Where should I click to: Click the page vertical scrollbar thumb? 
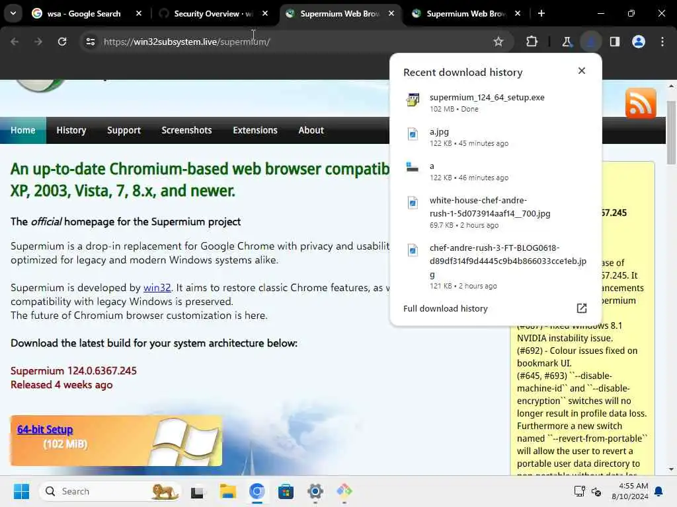pos(671,132)
